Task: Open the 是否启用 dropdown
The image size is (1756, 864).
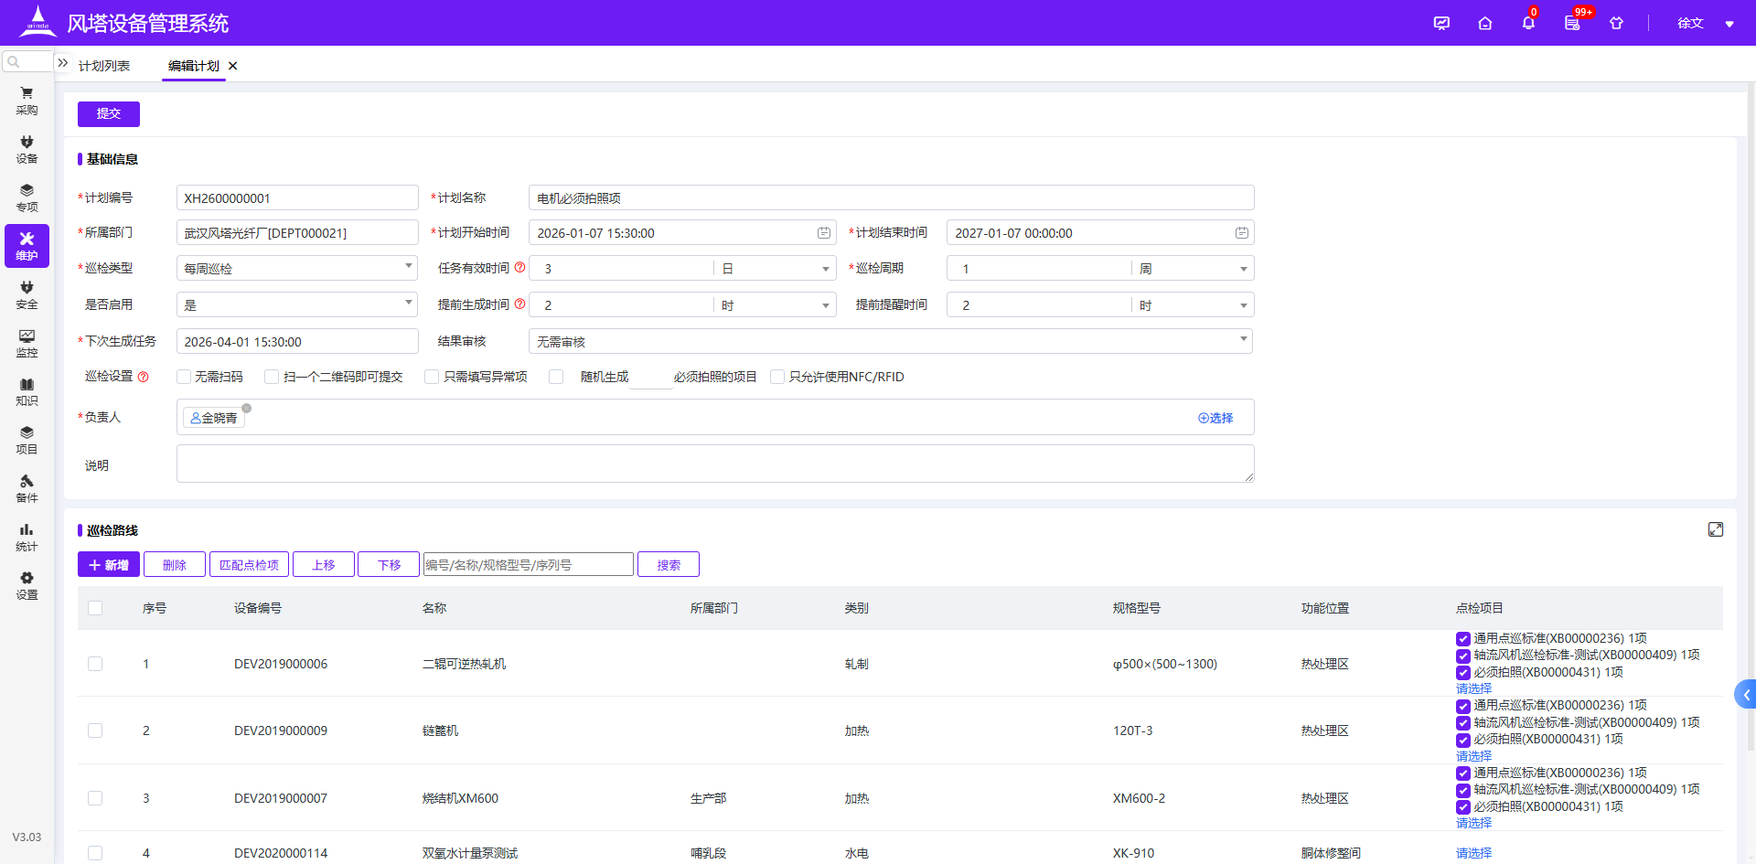Action: 296,304
